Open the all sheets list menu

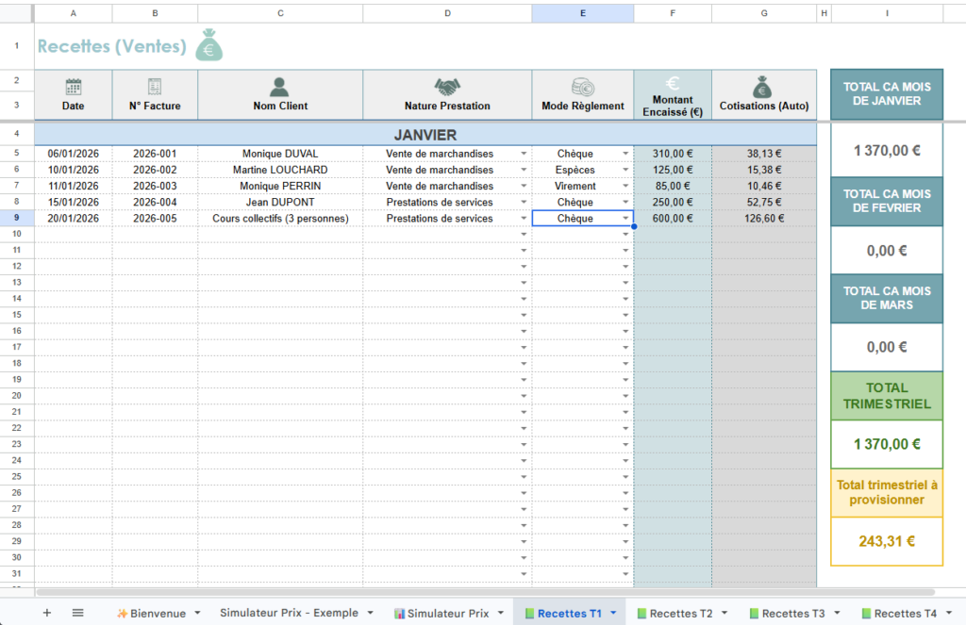point(77,613)
